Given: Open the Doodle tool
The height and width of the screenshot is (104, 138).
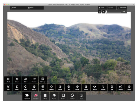Looking at the screenshot, I should (34, 80).
